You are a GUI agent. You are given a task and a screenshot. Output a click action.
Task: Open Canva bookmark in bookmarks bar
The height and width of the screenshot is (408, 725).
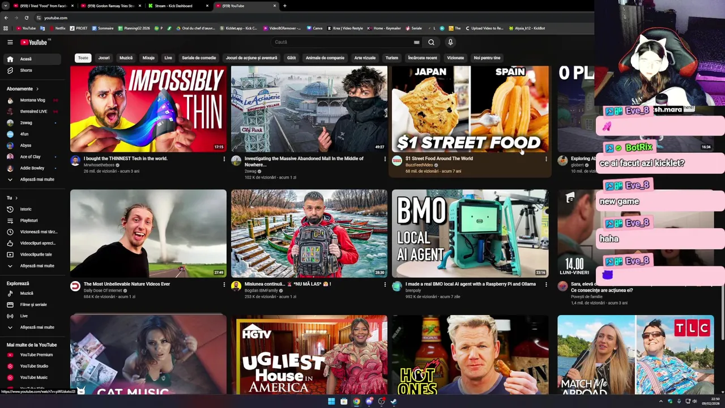pos(314,28)
